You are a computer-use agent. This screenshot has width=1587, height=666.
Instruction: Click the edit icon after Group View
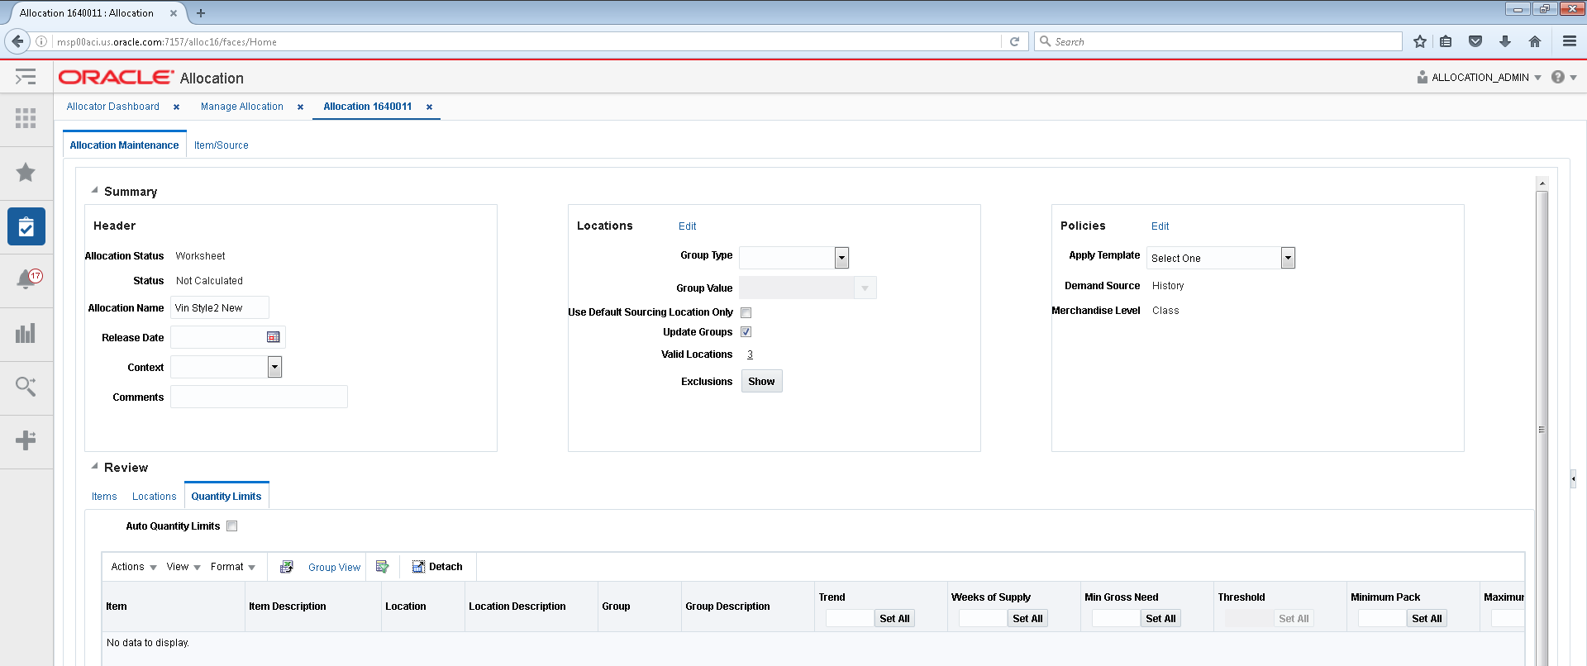[382, 567]
